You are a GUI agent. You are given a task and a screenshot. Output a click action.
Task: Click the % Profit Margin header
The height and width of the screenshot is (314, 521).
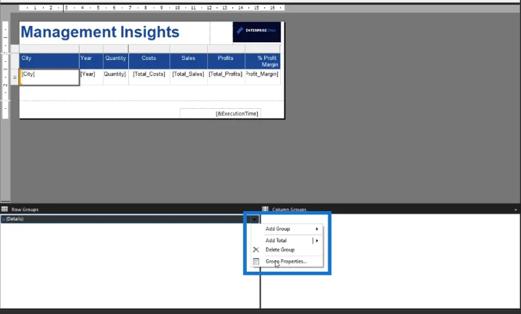coord(262,61)
